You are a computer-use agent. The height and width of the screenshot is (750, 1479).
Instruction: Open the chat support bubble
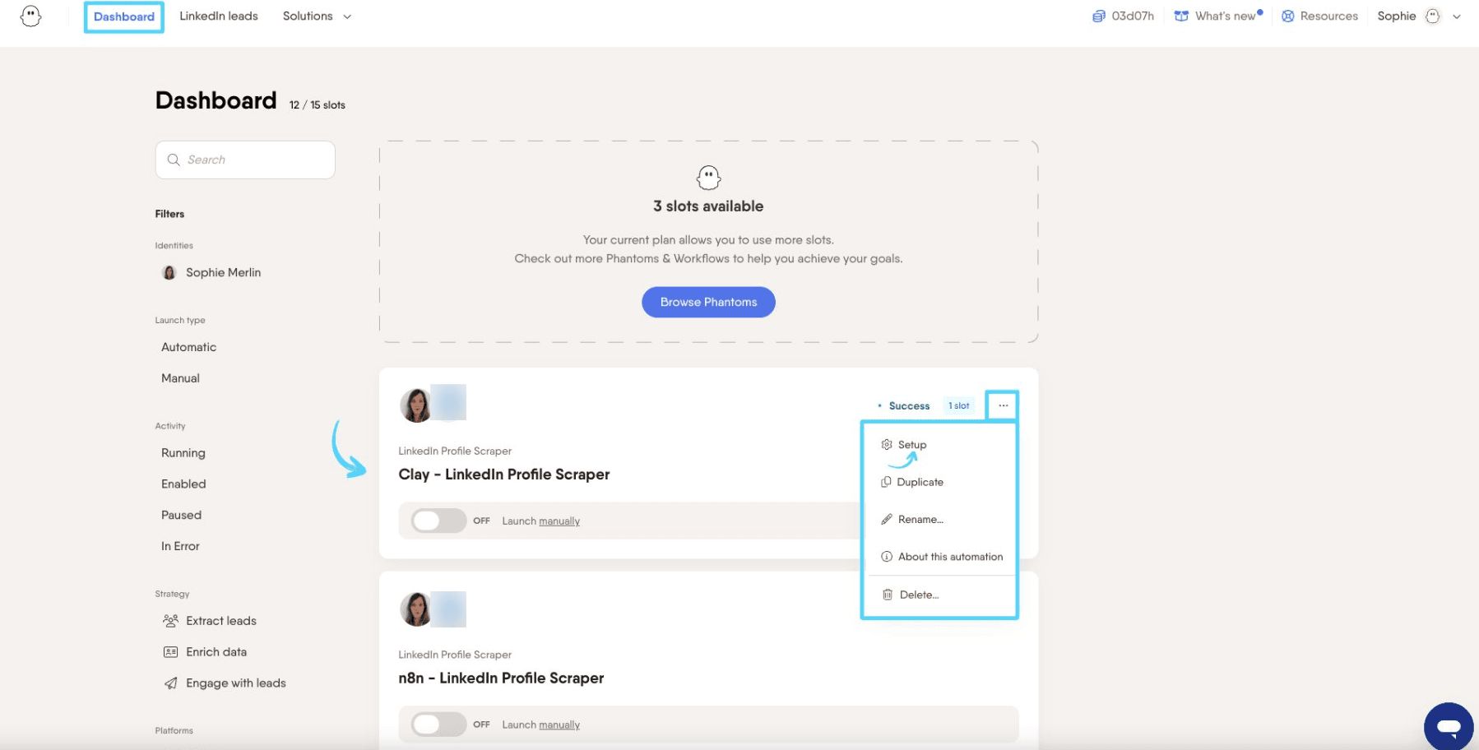click(1449, 727)
